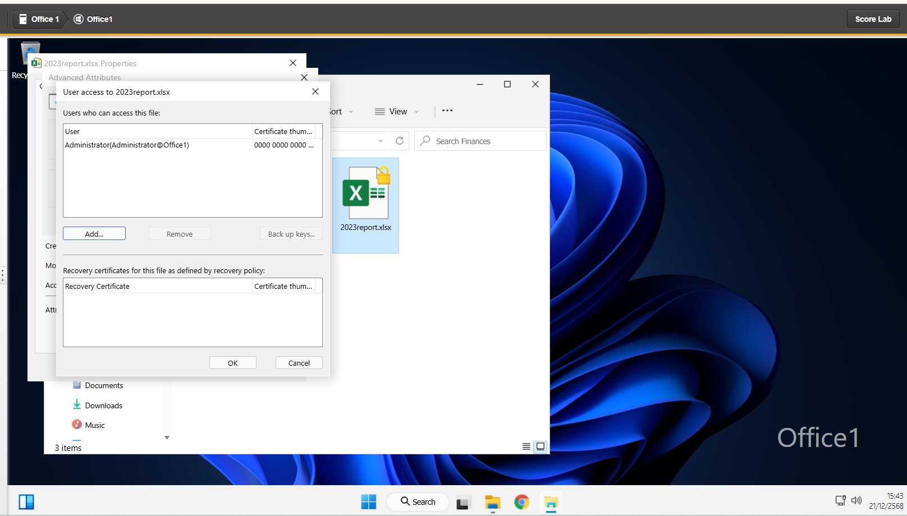Open the See more (three dots) menu
Screen dimensions: 907x516
[x=447, y=111]
